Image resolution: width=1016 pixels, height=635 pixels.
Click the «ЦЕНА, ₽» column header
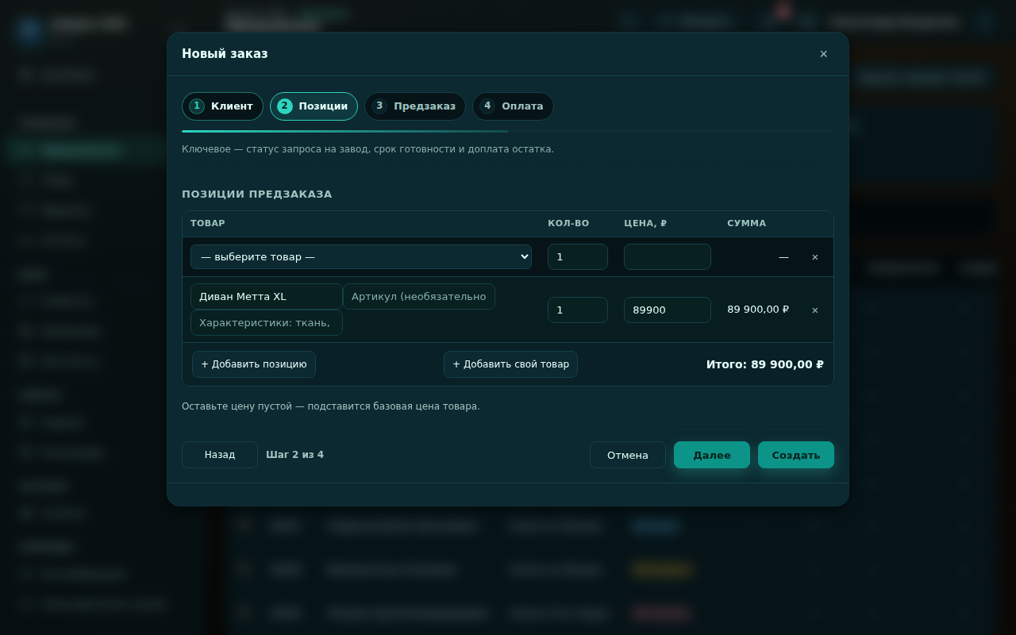(x=645, y=224)
